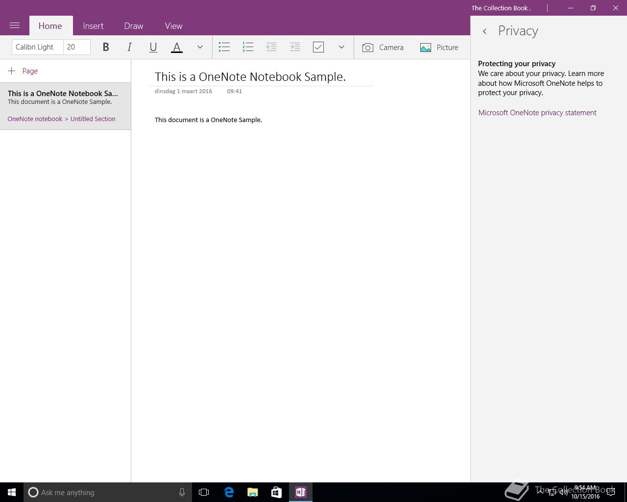Insert a bulleted list
The height and width of the screenshot is (502, 627).
224,47
